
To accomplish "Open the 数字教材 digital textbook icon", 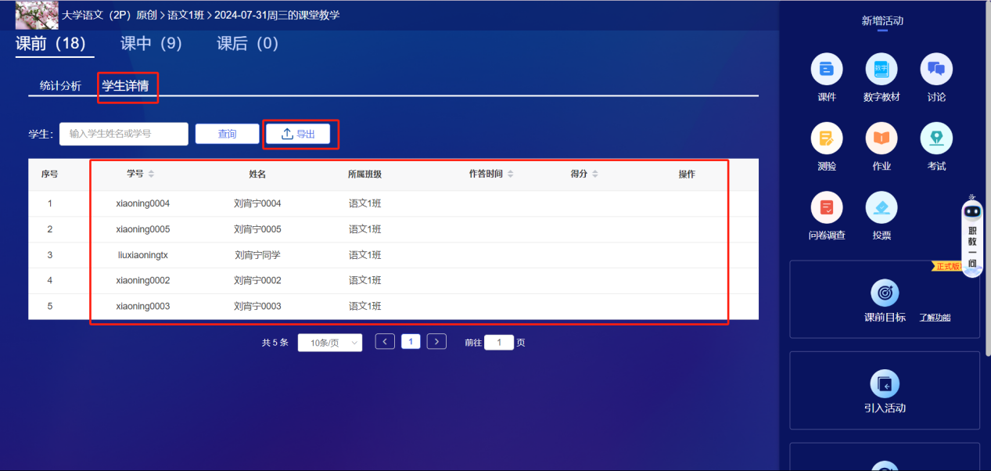I will [881, 70].
